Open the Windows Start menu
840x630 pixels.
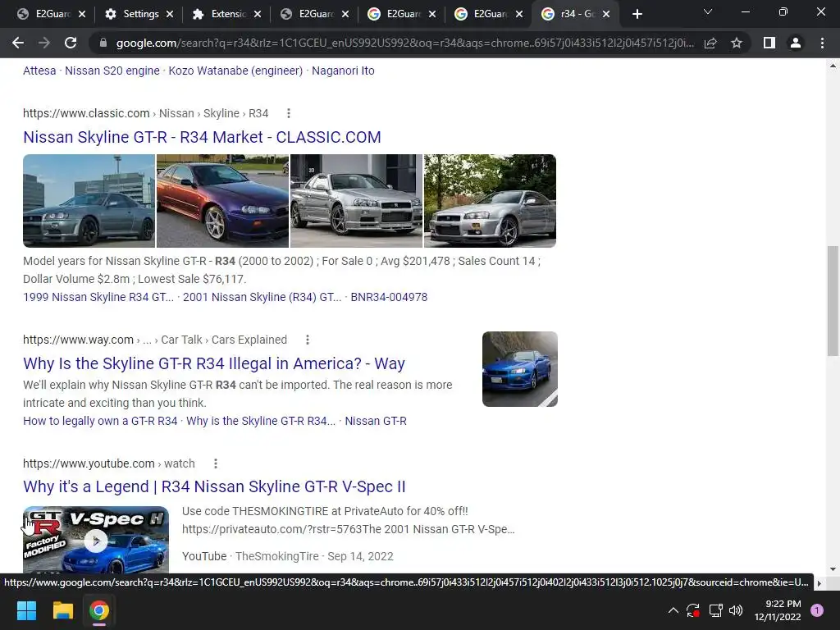coord(26,610)
